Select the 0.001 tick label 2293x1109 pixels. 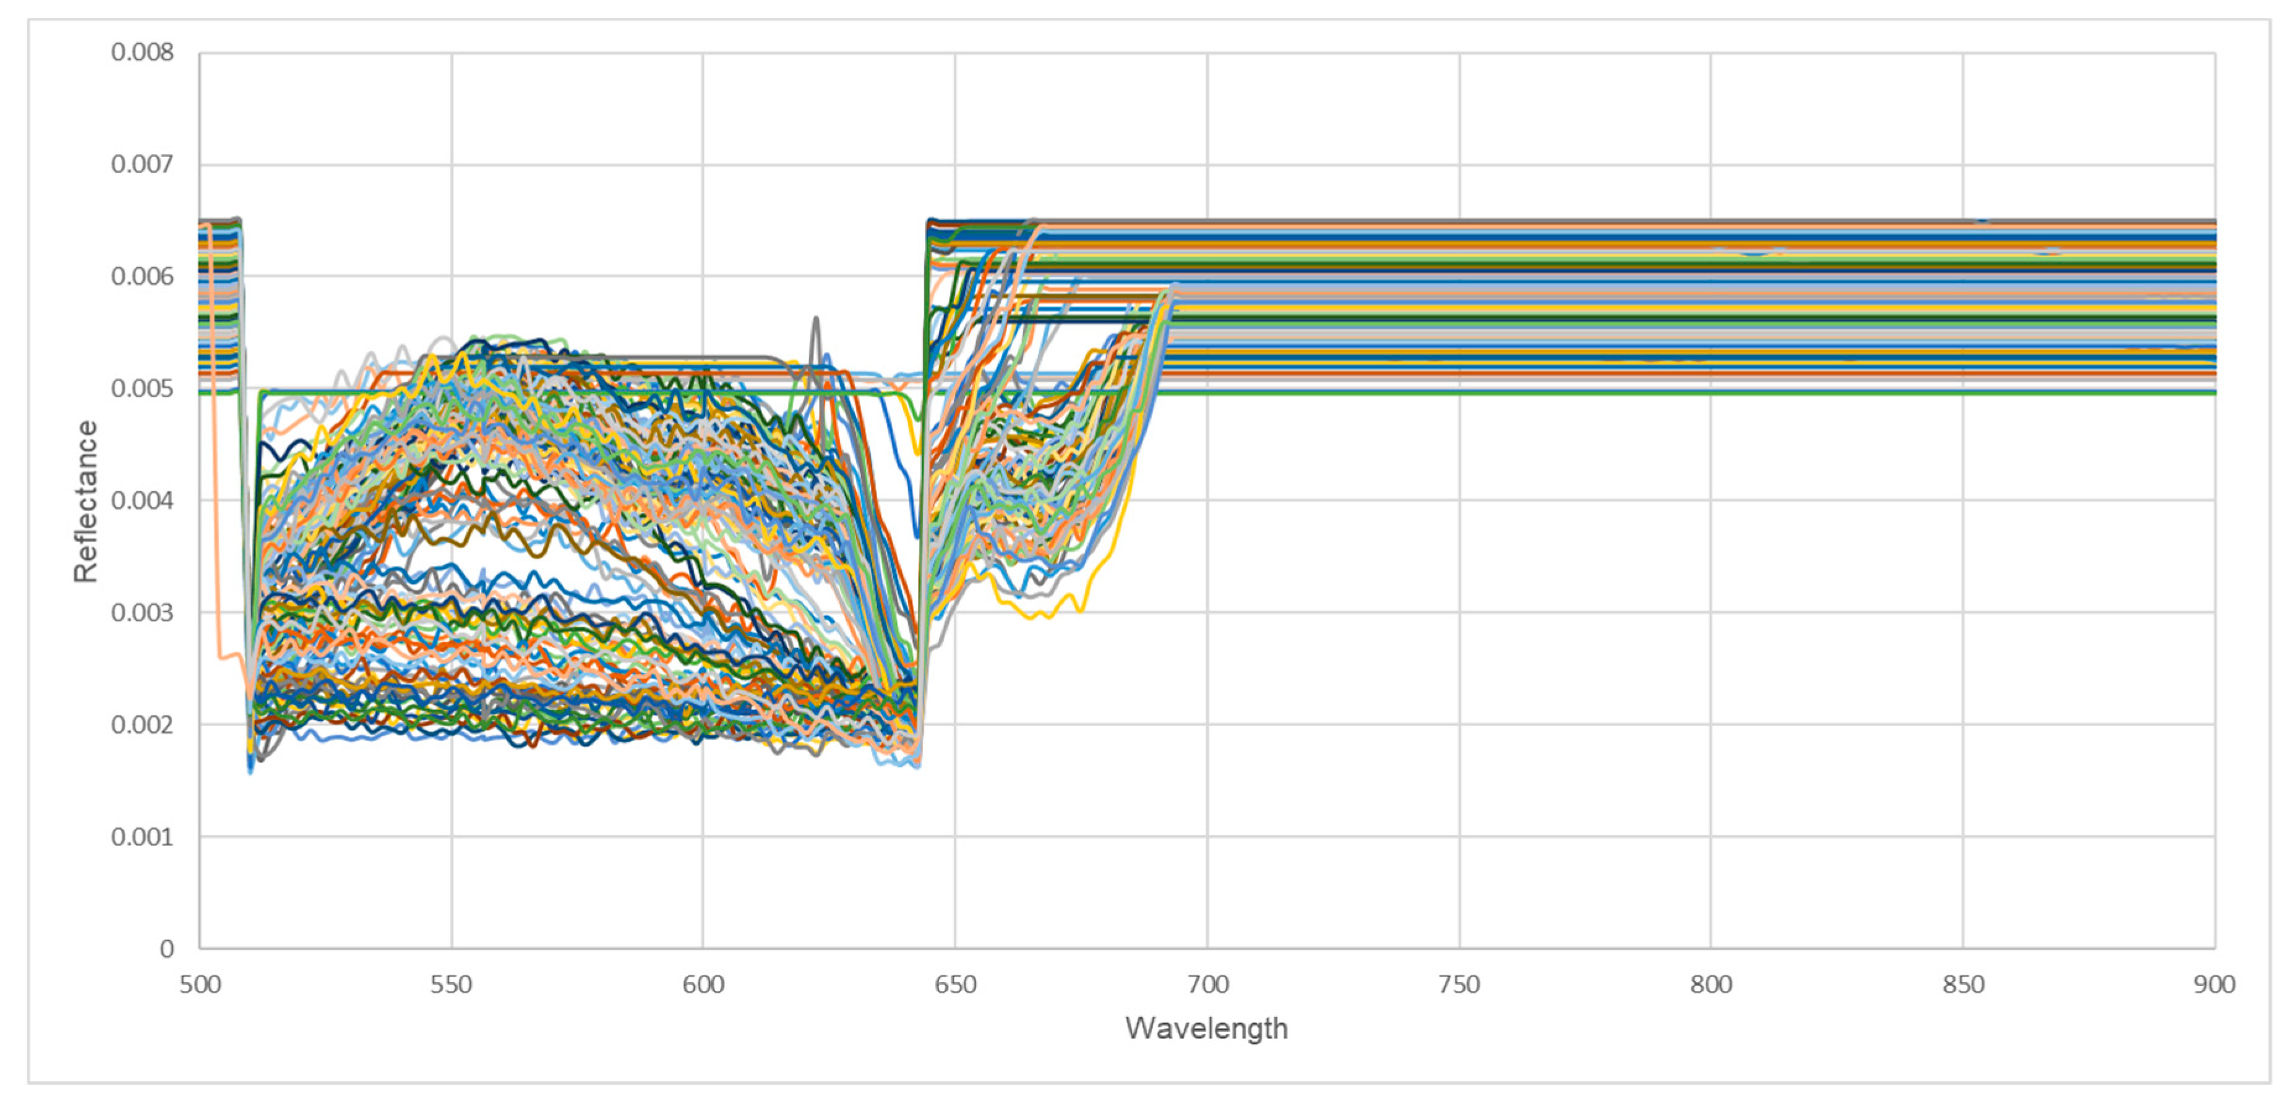coord(142,837)
